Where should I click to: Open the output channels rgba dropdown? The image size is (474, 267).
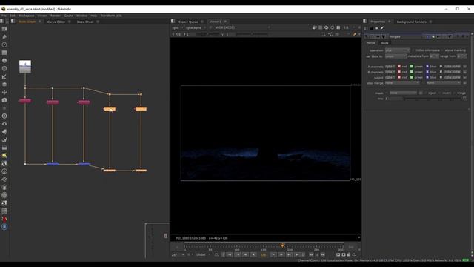pos(390,77)
